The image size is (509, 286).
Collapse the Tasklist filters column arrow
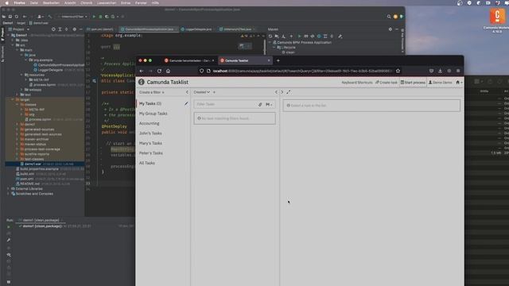[187, 92]
